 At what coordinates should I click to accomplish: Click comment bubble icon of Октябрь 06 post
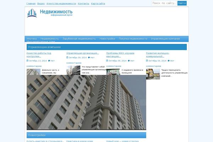pyautogui.click(x=129, y=61)
